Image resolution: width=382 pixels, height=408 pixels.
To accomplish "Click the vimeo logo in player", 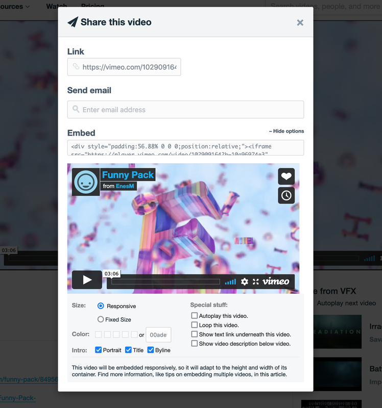I will [x=276, y=282].
